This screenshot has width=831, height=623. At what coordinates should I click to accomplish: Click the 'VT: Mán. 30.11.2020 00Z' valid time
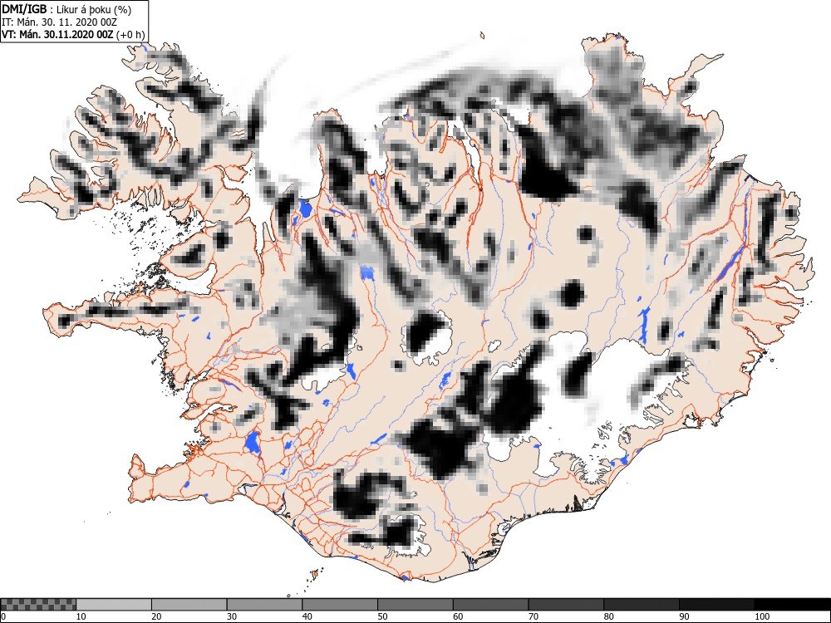(57, 35)
